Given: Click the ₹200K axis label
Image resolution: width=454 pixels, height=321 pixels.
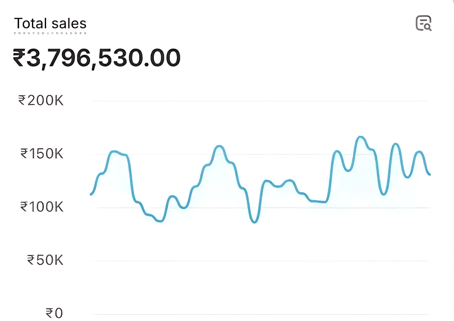Looking at the screenshot, I should pyautogui.click(x=41, y=101).
